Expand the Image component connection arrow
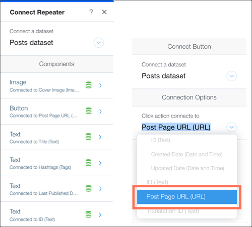This screenshot has height=227, width=252. click(x=100, y=85)
